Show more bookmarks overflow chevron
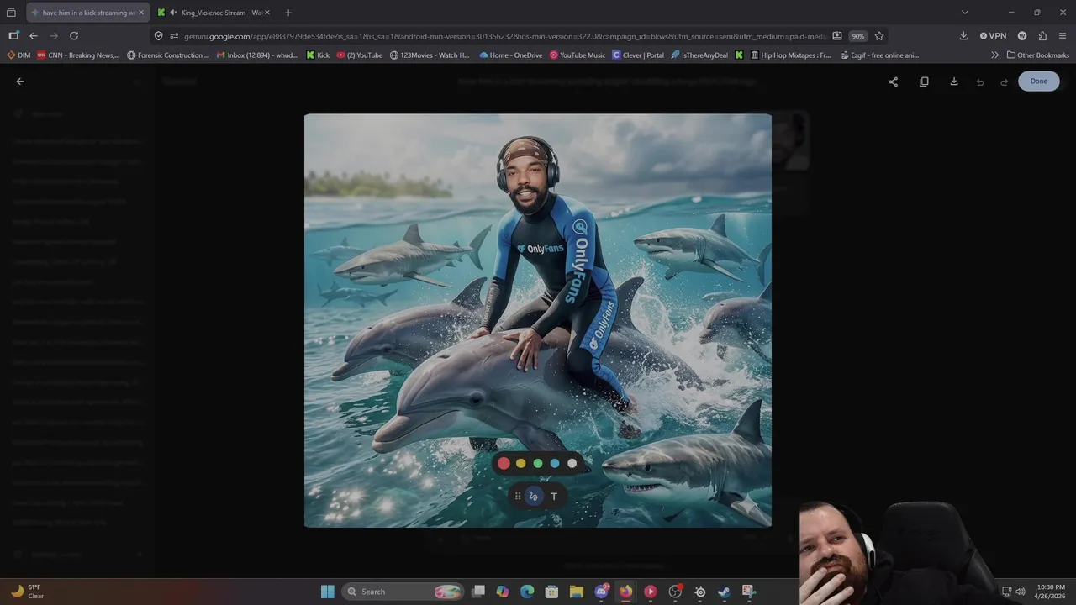1076x605 pixels. click(994, 55)
